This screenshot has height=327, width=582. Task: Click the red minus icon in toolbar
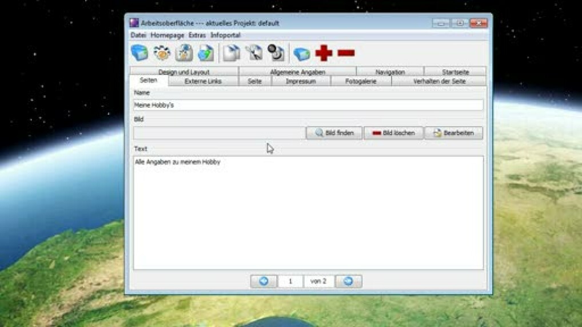[x=346, y=53]
